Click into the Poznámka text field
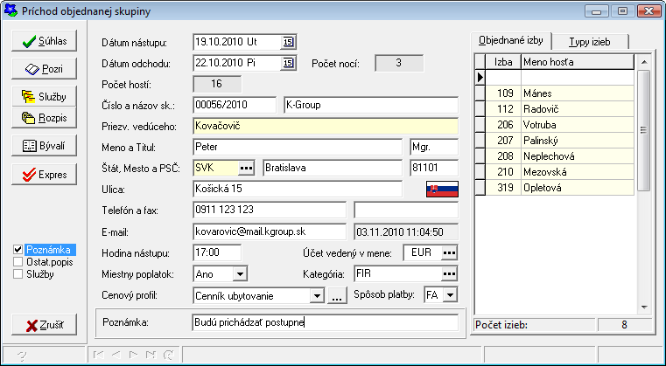 (x=324, y=323)
